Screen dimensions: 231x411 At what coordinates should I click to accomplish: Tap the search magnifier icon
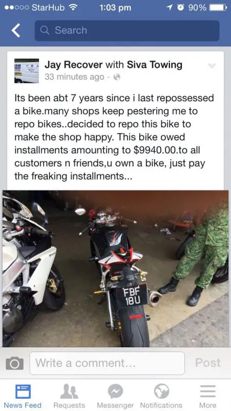(x=45, y=30)
